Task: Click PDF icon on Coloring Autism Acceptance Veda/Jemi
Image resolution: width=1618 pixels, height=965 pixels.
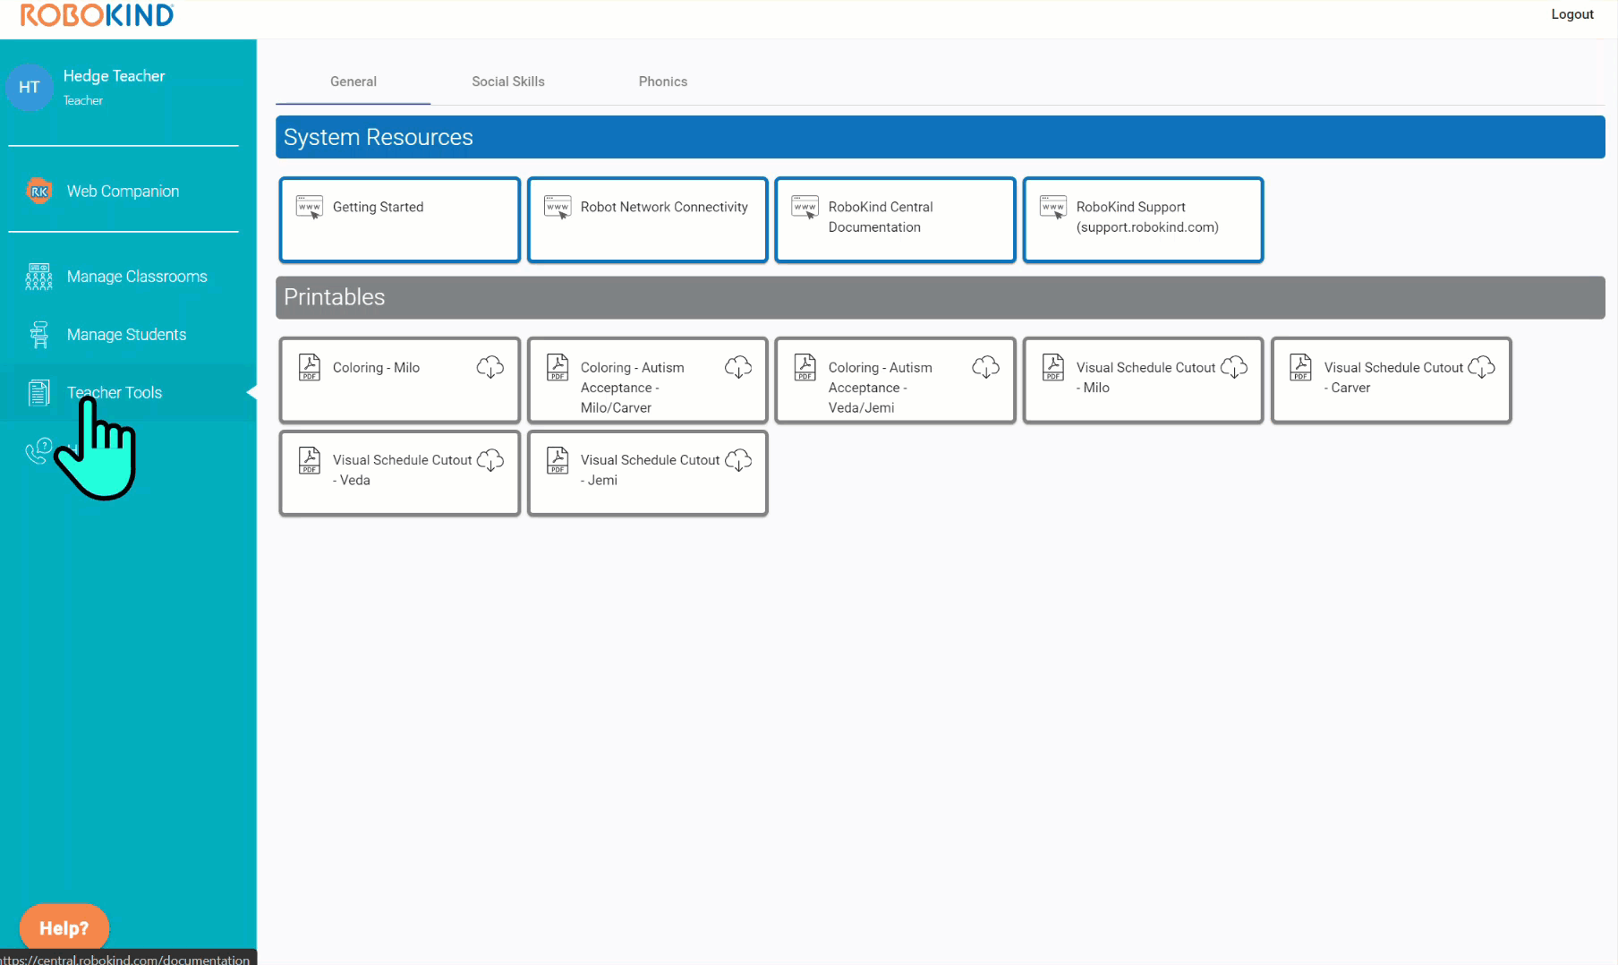Action: 805,367
